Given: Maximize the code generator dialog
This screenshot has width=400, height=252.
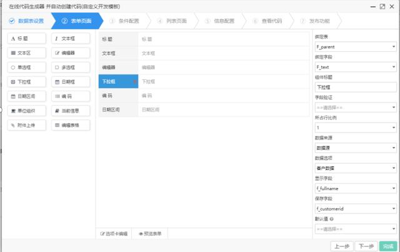Looking at the screenshot, I should click(382, 7).
